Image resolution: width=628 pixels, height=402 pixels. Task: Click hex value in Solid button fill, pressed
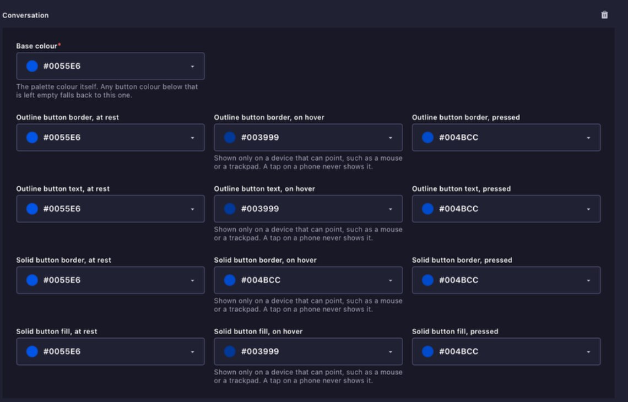coord(458,351)
